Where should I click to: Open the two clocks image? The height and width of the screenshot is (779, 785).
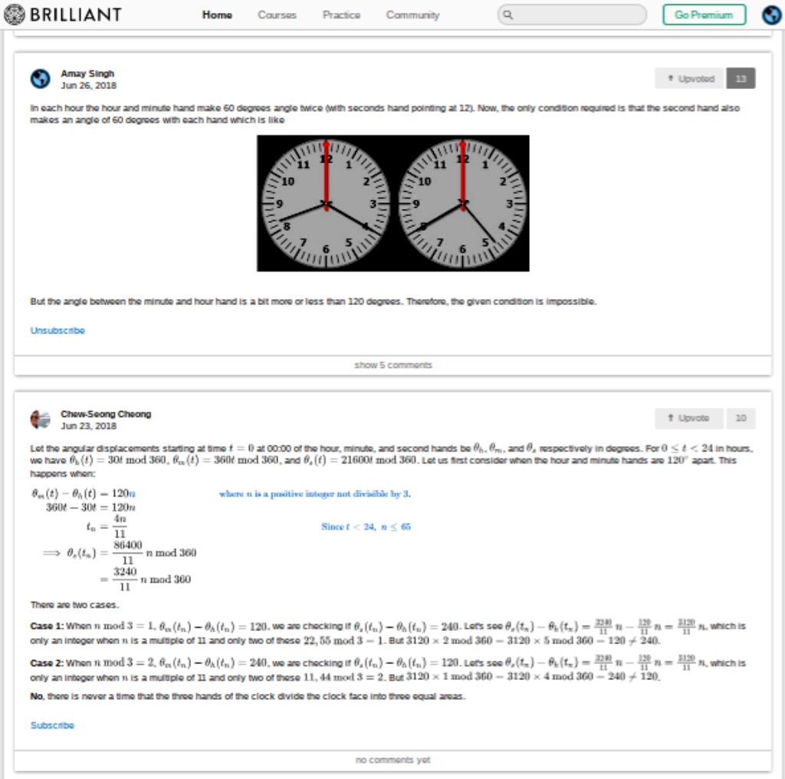coord(392,203)
